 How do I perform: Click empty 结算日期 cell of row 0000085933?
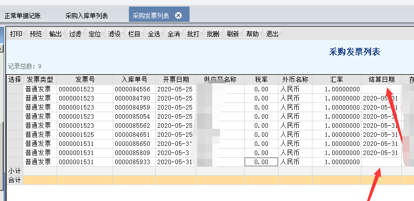[382, 162]
